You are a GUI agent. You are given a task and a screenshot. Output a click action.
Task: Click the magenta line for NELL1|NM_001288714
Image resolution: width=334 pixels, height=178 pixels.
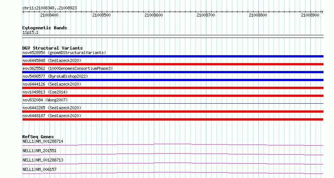[173, 145]
